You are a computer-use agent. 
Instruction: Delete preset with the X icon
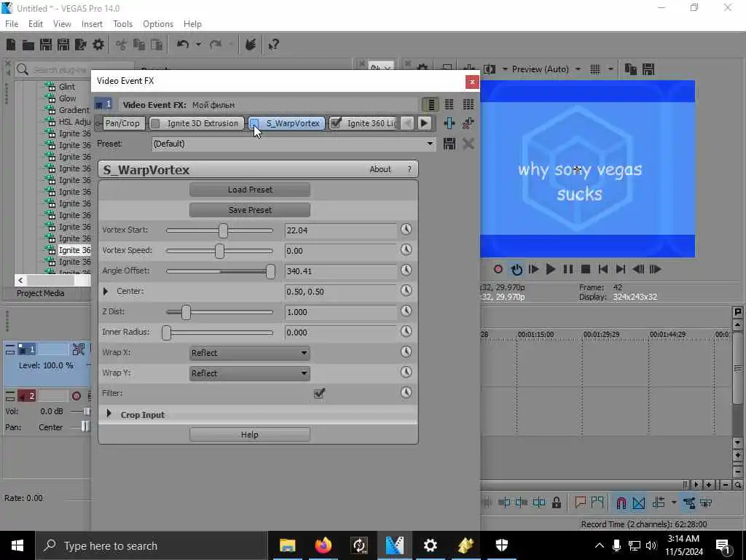pyautogui.click(x=468, y=144)
